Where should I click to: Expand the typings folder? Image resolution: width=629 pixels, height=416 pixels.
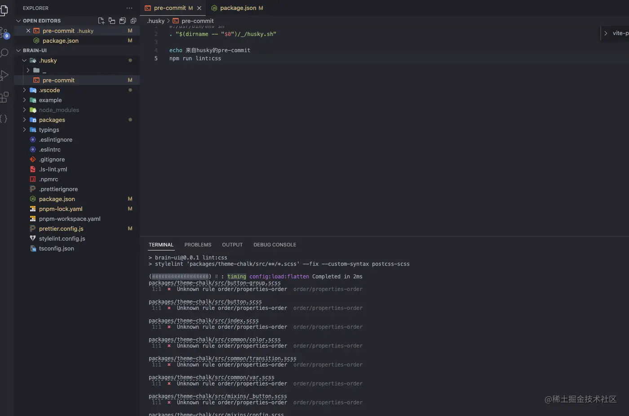[x=24, y=130]
